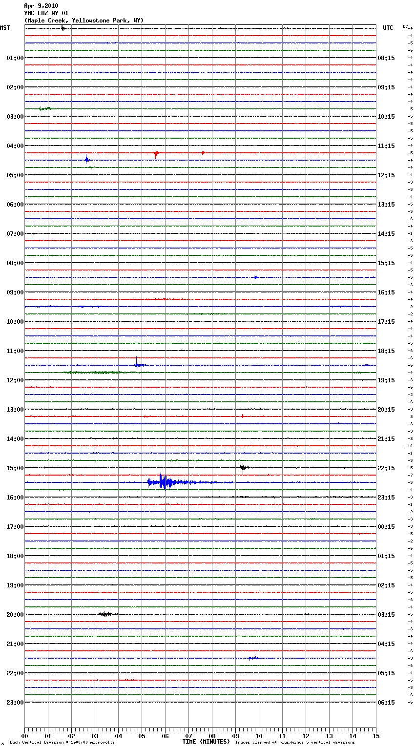Click the 'UTC' time zone label
Image resolution: width=415 pixels, height=749 pixels.
click(388, 28)
